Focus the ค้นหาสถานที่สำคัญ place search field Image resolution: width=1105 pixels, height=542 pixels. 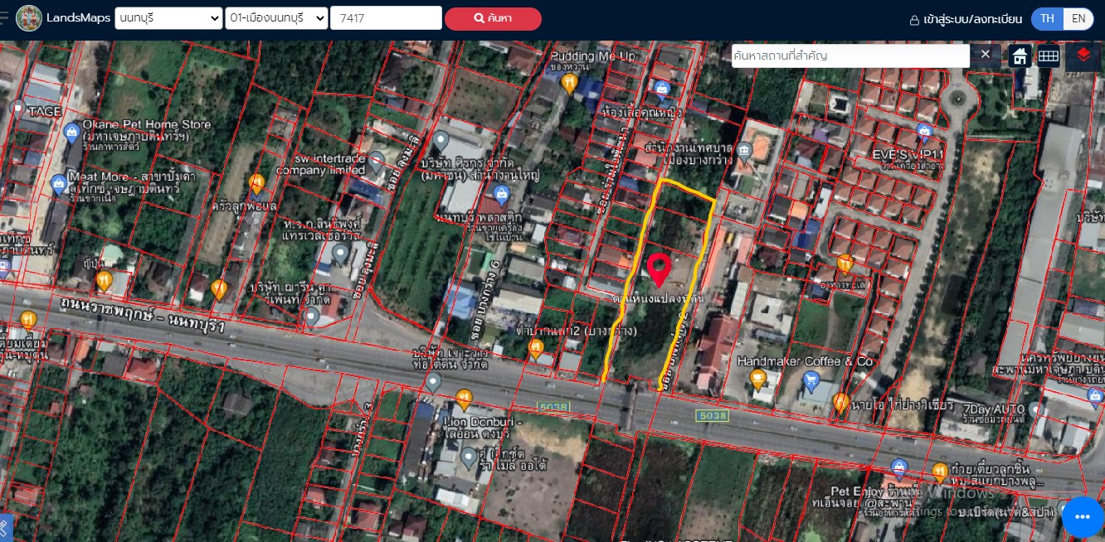click(x=849, y=56)
